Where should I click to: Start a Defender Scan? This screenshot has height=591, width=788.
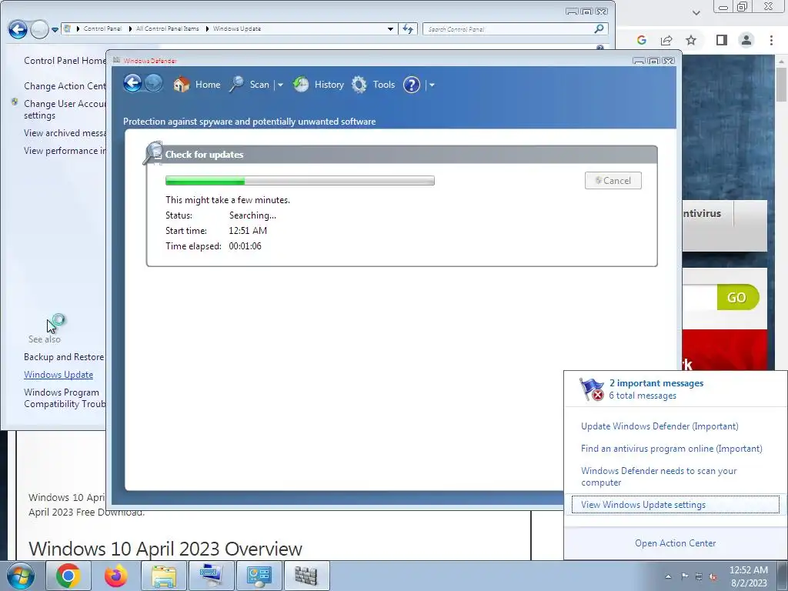[250, 85]
